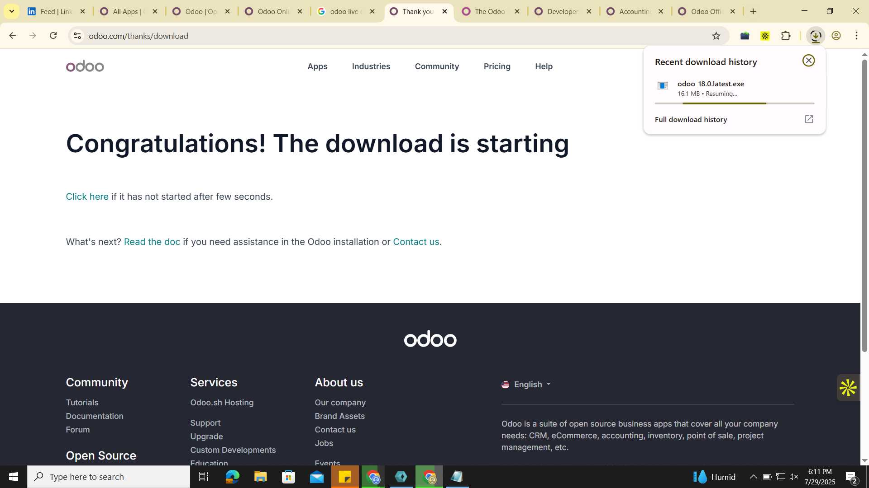Image resolution: width=869 pixels, height=488 pixels.
Task: Open Chrome three-dot menu
Action: [x=856, y=36]
